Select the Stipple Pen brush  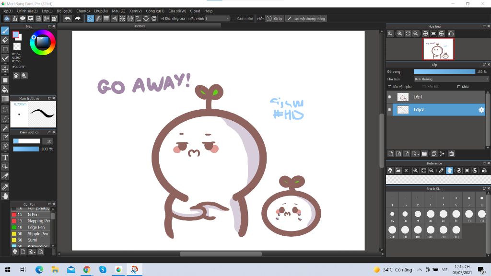click(x=31, y=233)
